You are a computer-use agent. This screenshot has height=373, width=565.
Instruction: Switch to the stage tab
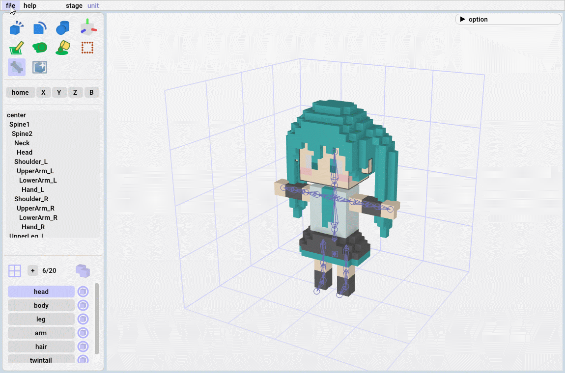(x=74, y=5)
